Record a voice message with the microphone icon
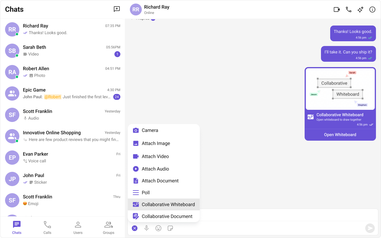The height and width of the screenshot is (238, 381). point(147,228)
